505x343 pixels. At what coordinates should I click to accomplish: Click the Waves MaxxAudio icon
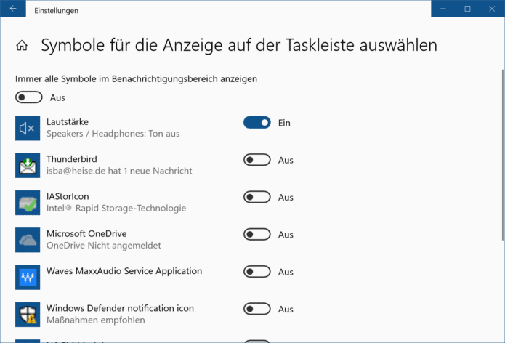[x=28, y=277]
